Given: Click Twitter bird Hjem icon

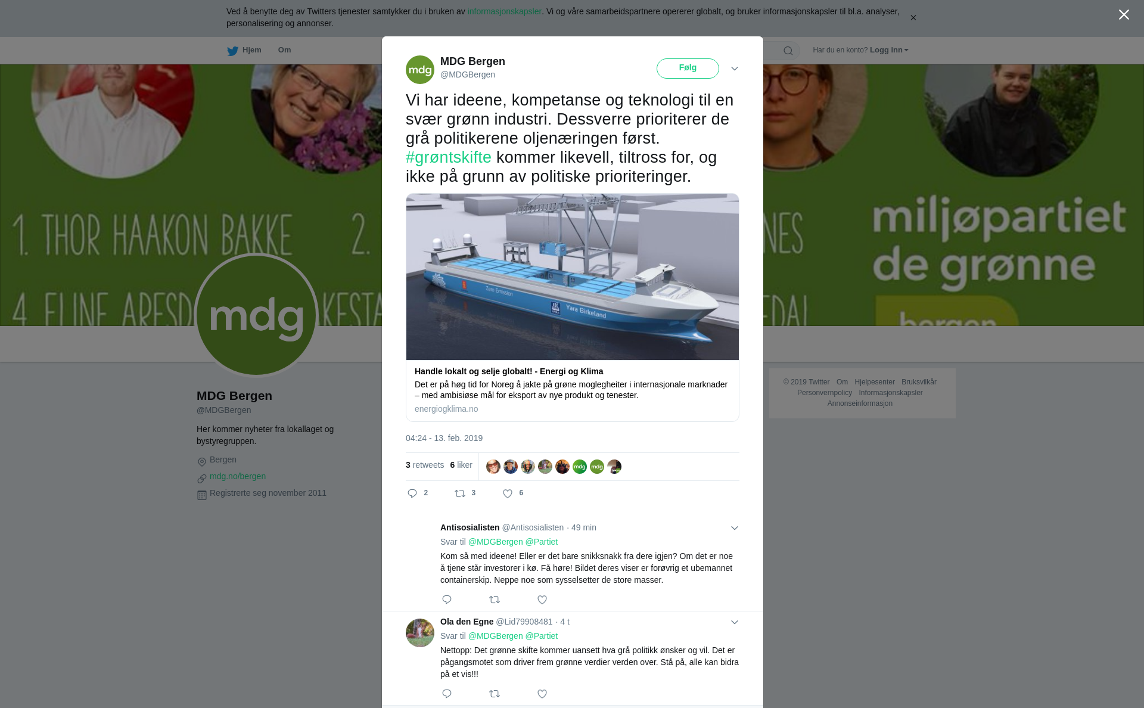Looking at the screenshot, I should 232,51.
